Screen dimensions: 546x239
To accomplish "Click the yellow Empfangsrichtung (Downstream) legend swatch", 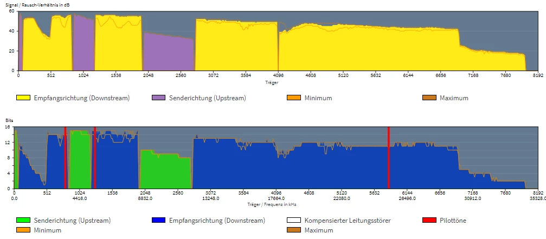I will pos(23,98).
